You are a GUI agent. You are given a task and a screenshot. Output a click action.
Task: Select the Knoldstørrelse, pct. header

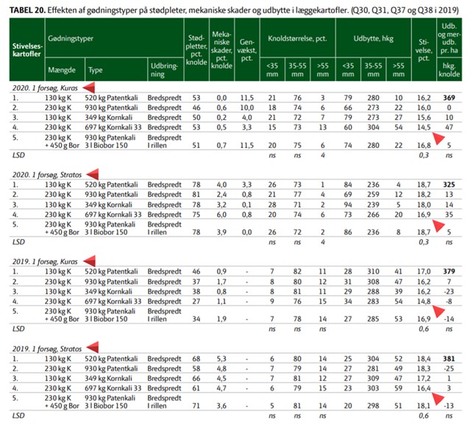(x=296, y=36)
